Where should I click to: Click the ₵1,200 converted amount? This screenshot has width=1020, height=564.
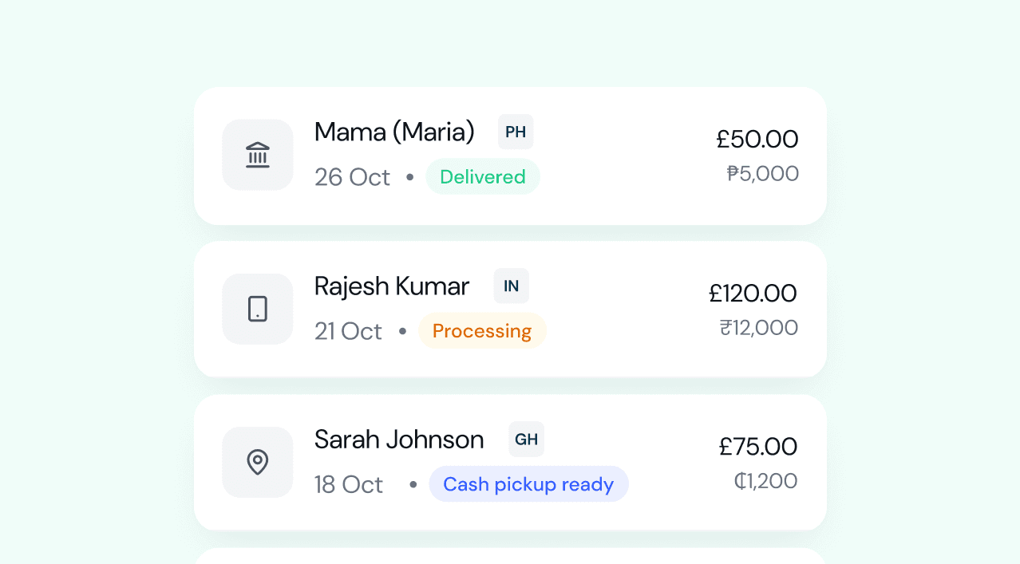click(765, 480)
